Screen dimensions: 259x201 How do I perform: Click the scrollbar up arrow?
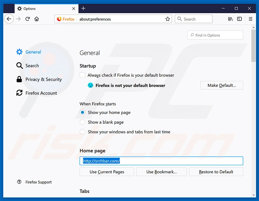pos(253,28)
